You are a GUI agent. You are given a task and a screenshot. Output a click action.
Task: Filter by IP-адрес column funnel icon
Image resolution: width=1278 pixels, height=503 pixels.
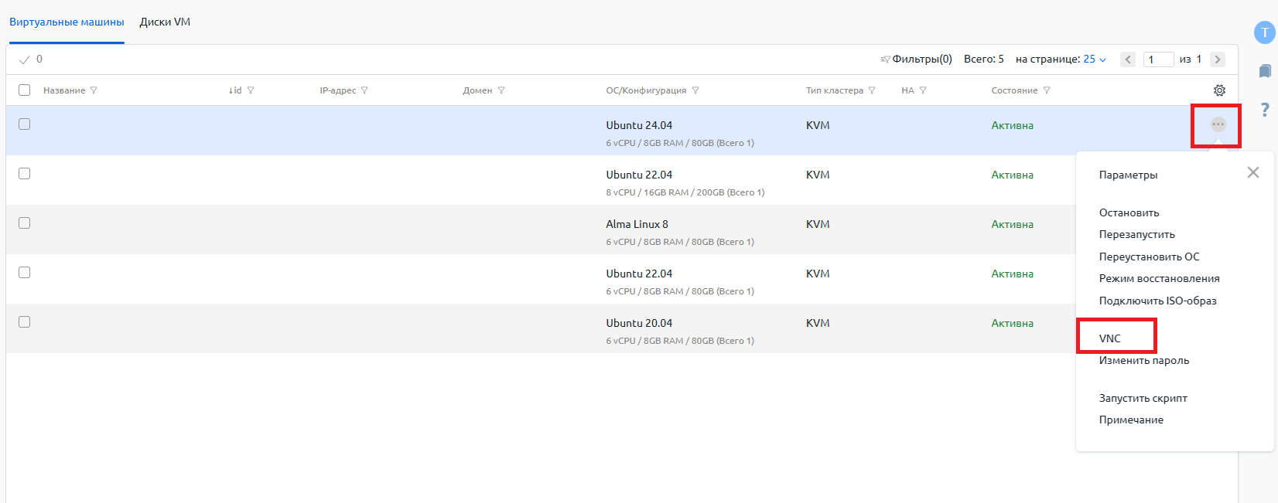click(364, 90)
